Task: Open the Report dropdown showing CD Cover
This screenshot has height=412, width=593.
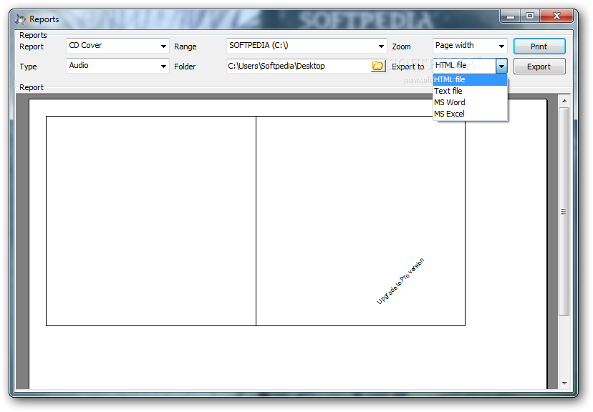Action: [117, 46]
